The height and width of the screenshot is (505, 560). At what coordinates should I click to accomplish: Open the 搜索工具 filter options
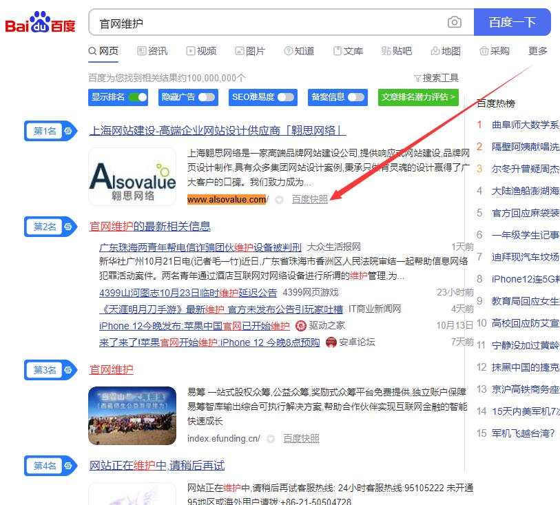pyautogui.click(x=436, y=78)
